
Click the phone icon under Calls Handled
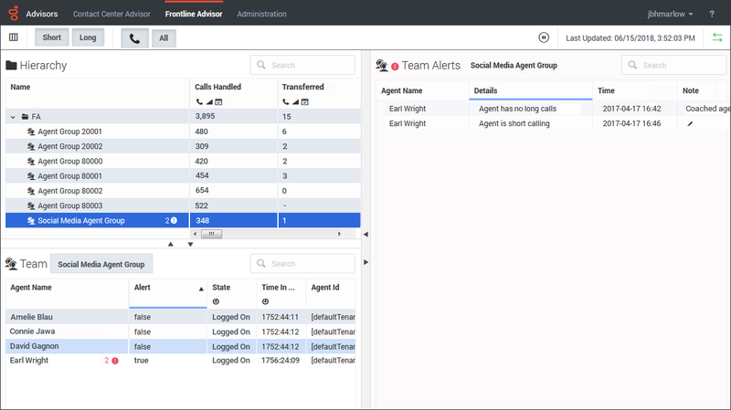click(x=199, y=101)
